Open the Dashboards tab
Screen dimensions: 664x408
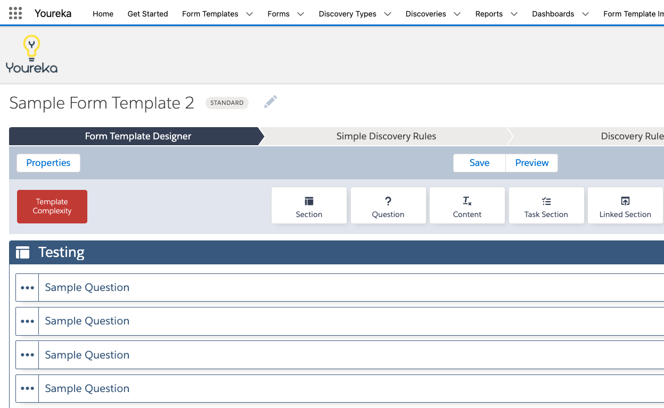coord(553,14)
